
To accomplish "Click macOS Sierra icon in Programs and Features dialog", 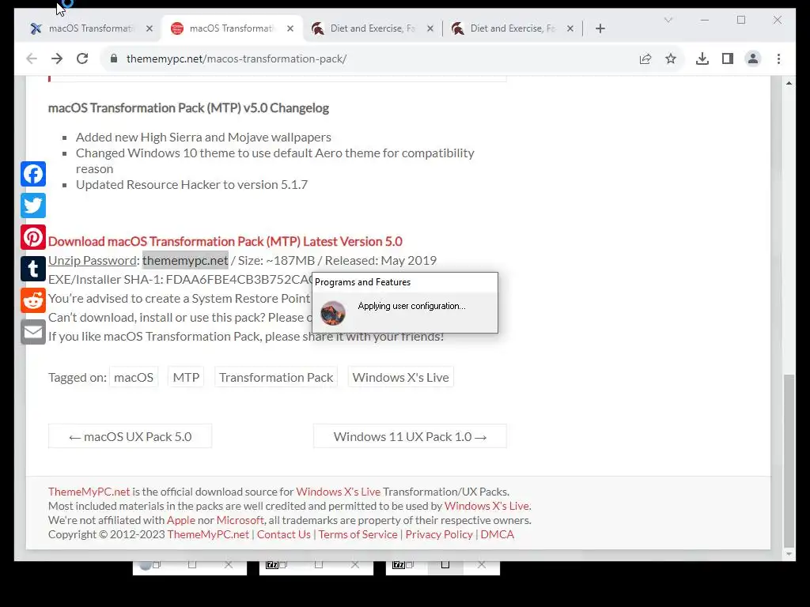I will [333, 313].
